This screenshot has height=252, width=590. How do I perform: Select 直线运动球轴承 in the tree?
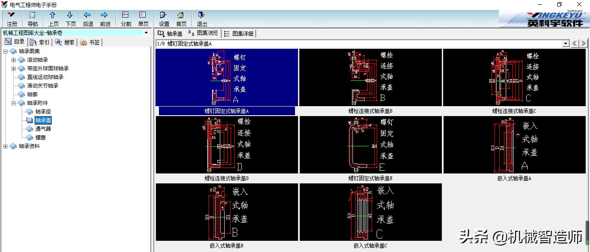click(x=45, y=77)
